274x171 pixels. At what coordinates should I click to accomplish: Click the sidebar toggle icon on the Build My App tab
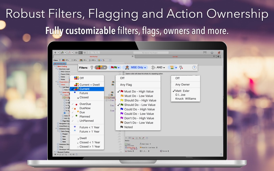click(x=133, y=56)
